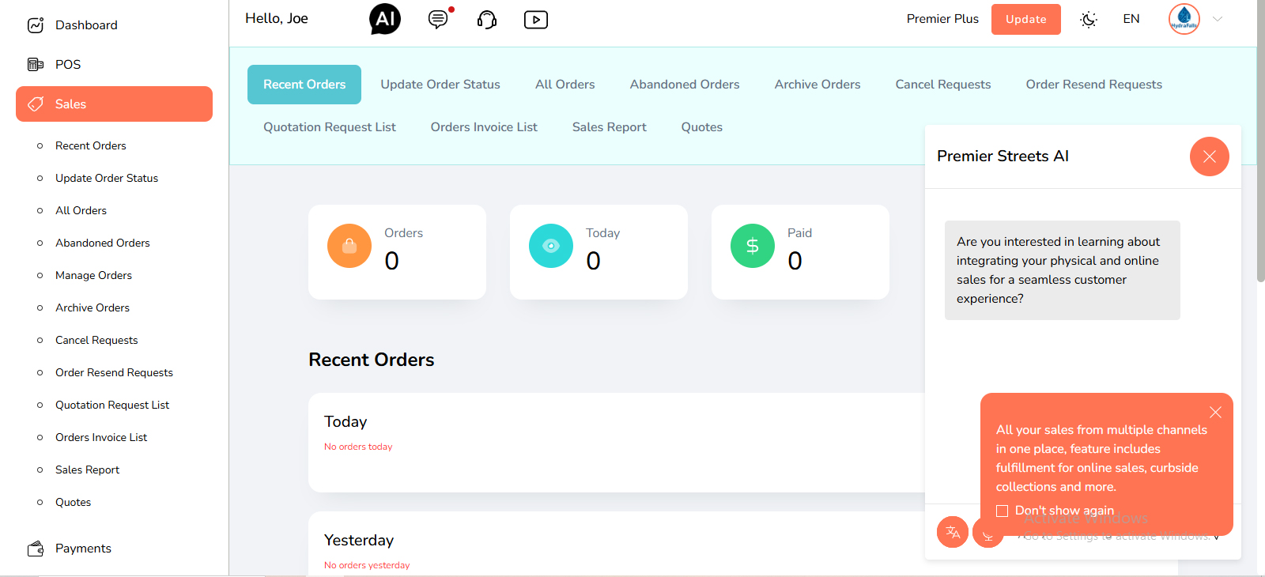Open Payments section in sidebar
Screen dimensions: 1265x577
[x=83, y=549]
